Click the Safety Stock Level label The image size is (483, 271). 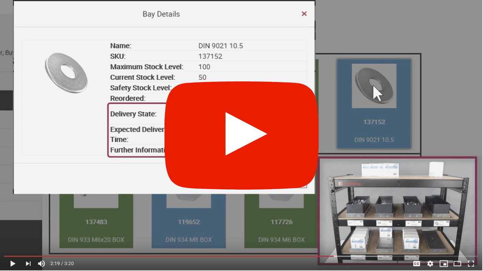141,88
